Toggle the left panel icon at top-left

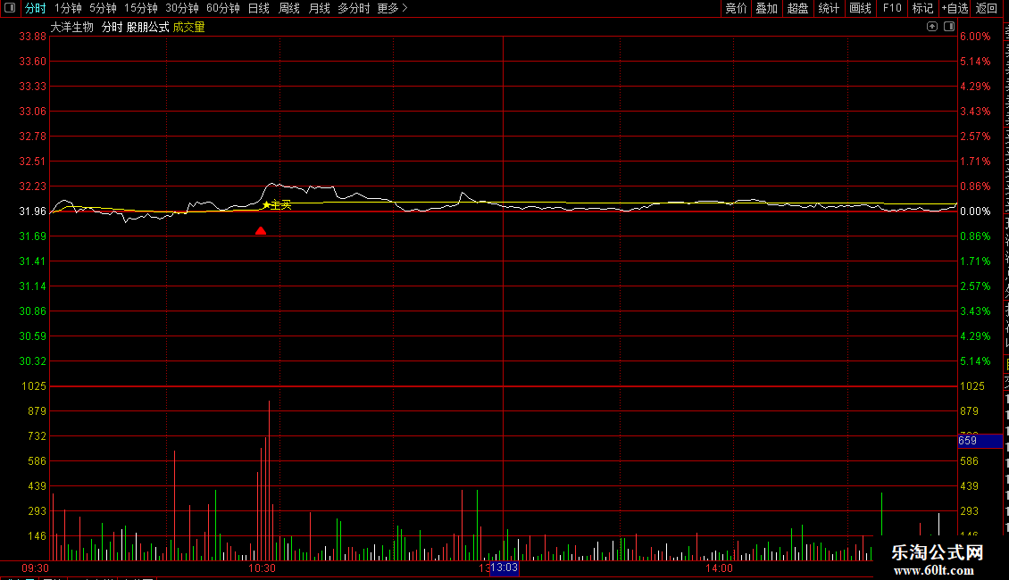[9, 8]
